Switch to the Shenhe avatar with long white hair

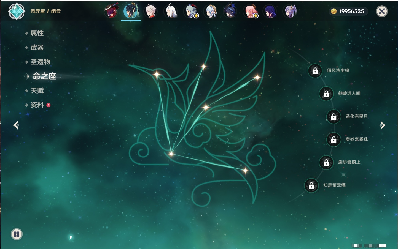pyautogui.click(x=171, y=11)
